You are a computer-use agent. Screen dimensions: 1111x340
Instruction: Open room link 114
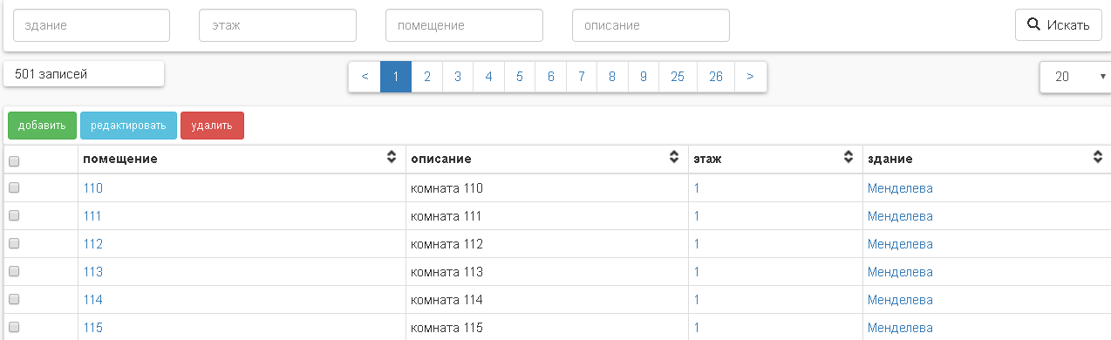point(92,300)
